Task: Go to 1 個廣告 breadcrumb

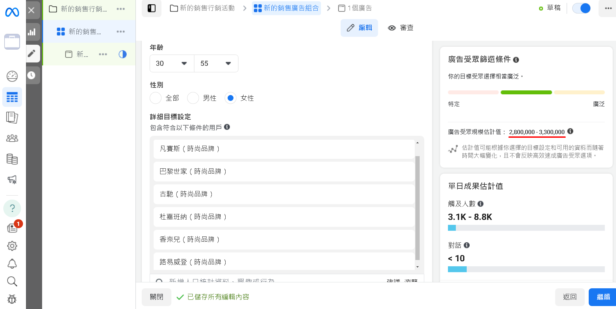Action: [355, 8]
